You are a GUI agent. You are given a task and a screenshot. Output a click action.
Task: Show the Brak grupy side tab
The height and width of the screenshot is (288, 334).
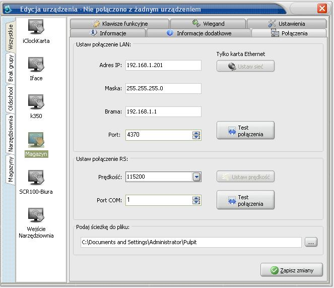pos(11,68)
